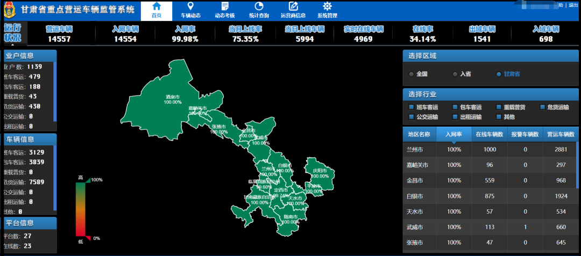Click the high-low color gradient legend bar
The height and width of the screenshot is (256, 581).
click(x=80, y=209)
